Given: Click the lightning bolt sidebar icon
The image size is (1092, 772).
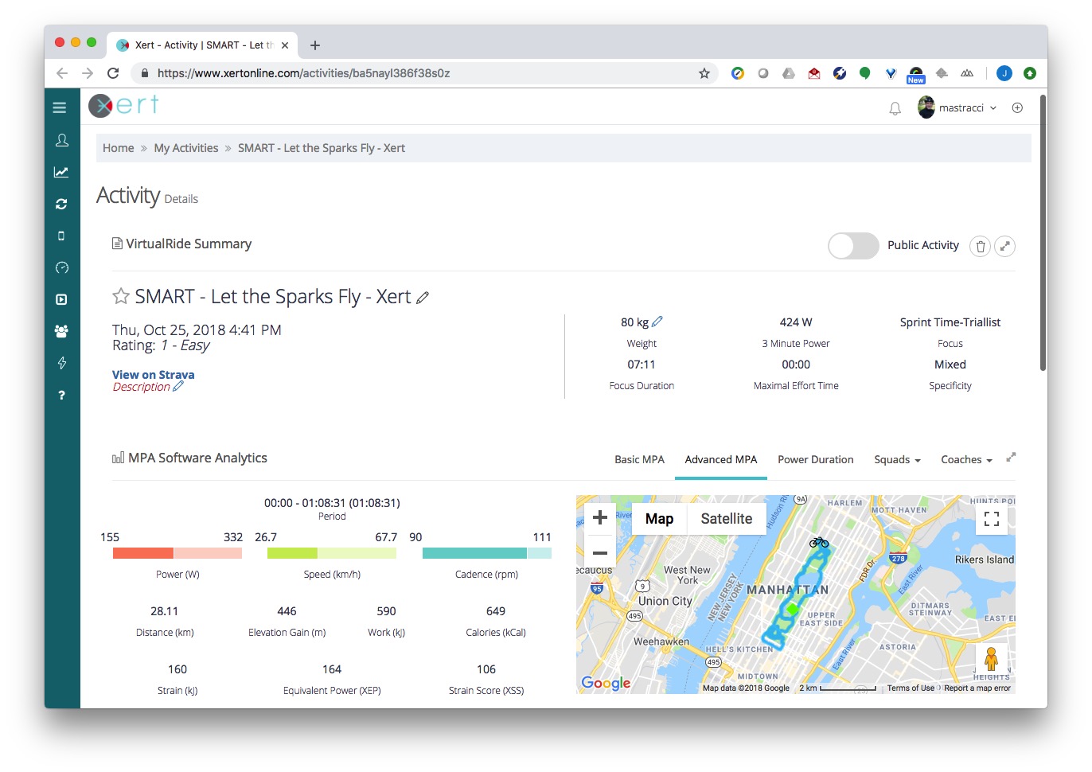Looking at the screenshot, I should point(61,363).
